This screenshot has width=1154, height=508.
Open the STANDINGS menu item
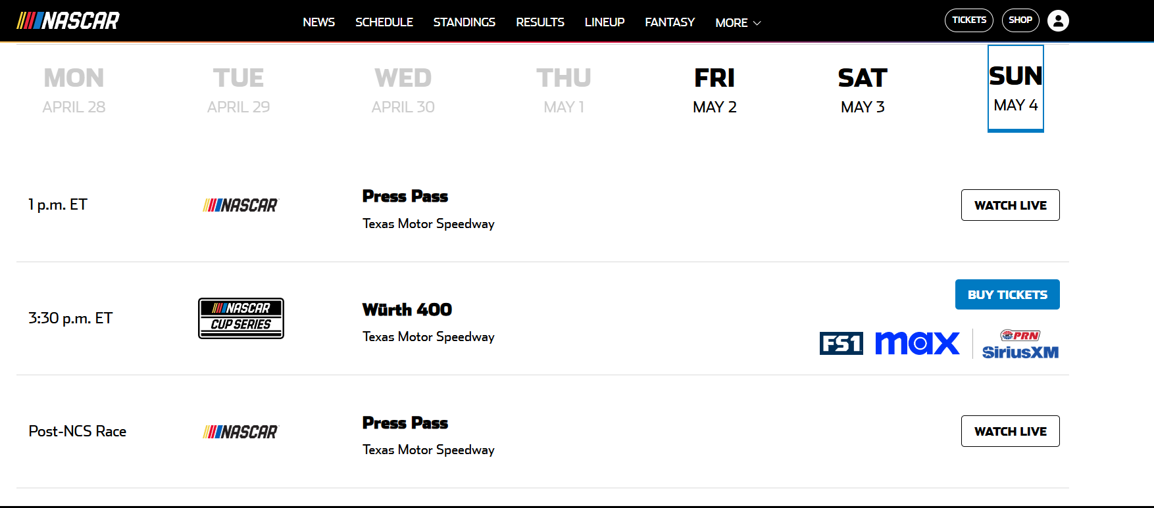[464, 22]
